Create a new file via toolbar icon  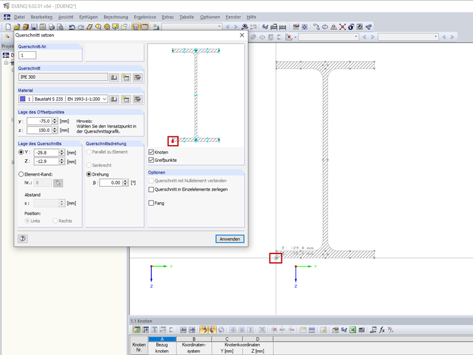pyautogui.click(x=8, y=27)
